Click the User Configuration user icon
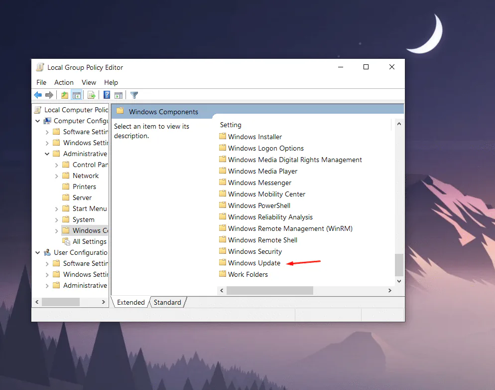Image resolution: width=495 pixels, height=390 pixels. pos(47,252)
